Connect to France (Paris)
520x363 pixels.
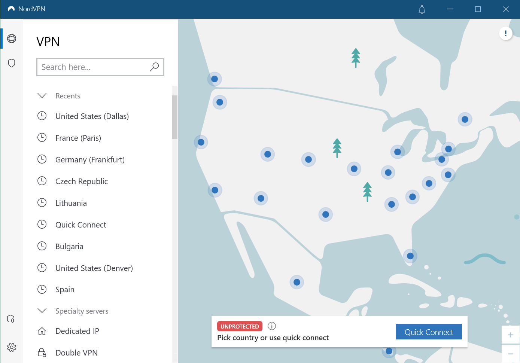[78, 138]
